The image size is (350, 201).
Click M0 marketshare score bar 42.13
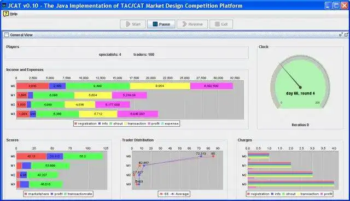click(32, 156)
